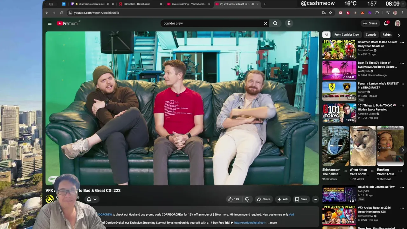Start voice search with microphone icon

[x=289, y=23]
